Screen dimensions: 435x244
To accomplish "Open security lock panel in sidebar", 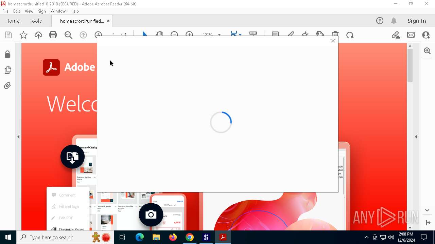I will coord(7,54).
